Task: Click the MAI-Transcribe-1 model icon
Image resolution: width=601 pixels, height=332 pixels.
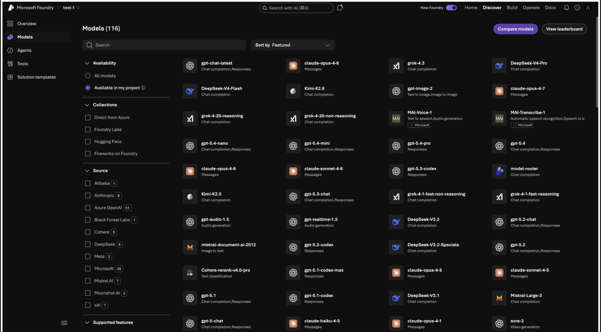Action: tap(500, 119)
